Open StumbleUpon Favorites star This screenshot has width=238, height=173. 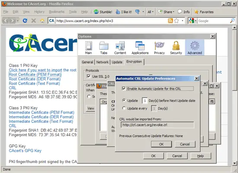click(204, 12)
